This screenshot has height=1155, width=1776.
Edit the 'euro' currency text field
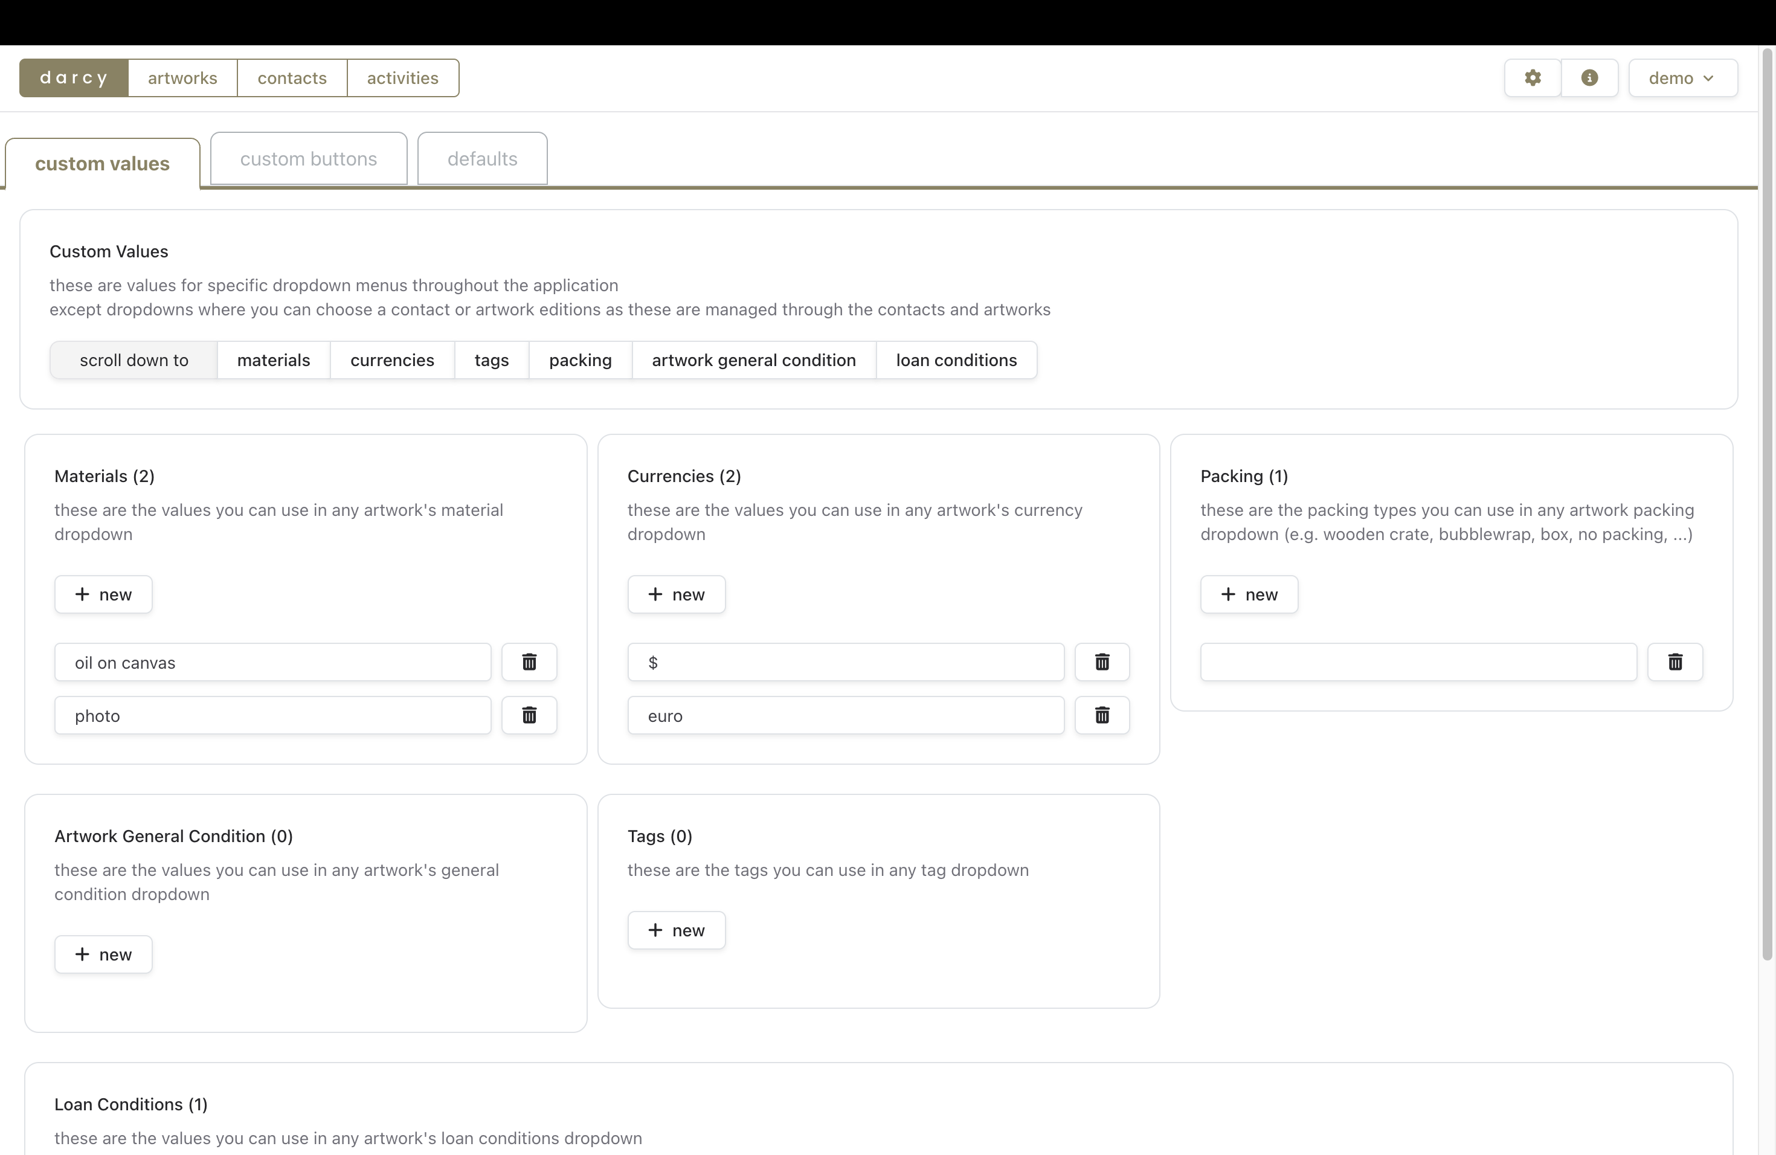tap(845, 716)
